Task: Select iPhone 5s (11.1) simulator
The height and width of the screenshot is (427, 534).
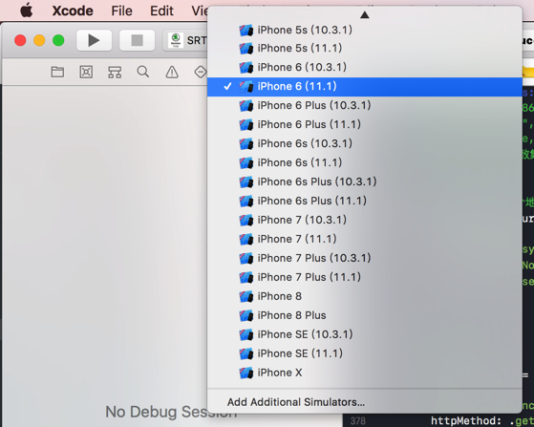Action: click(x=365, y=48)
